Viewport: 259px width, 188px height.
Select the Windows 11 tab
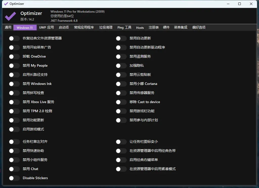point(25,28)
